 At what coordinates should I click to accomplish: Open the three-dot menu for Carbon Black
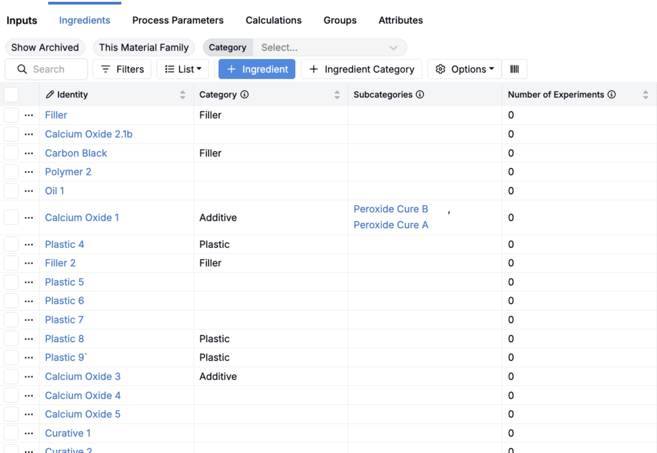tap(29, 153)
